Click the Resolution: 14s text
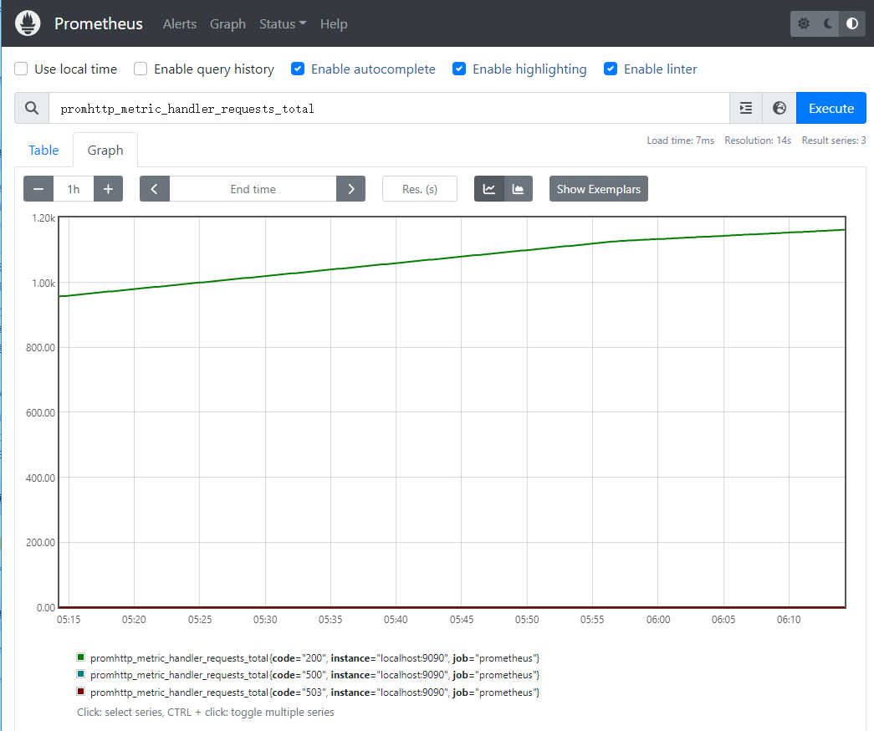874x731 pixels. [x=758, y=141]
